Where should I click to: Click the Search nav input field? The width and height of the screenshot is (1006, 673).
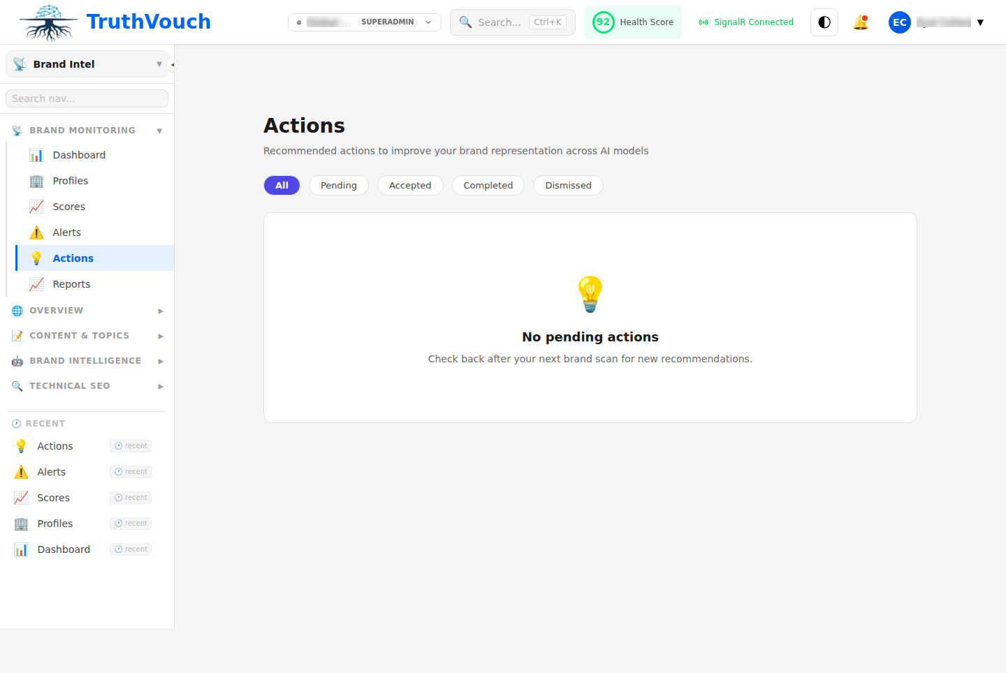87,98
